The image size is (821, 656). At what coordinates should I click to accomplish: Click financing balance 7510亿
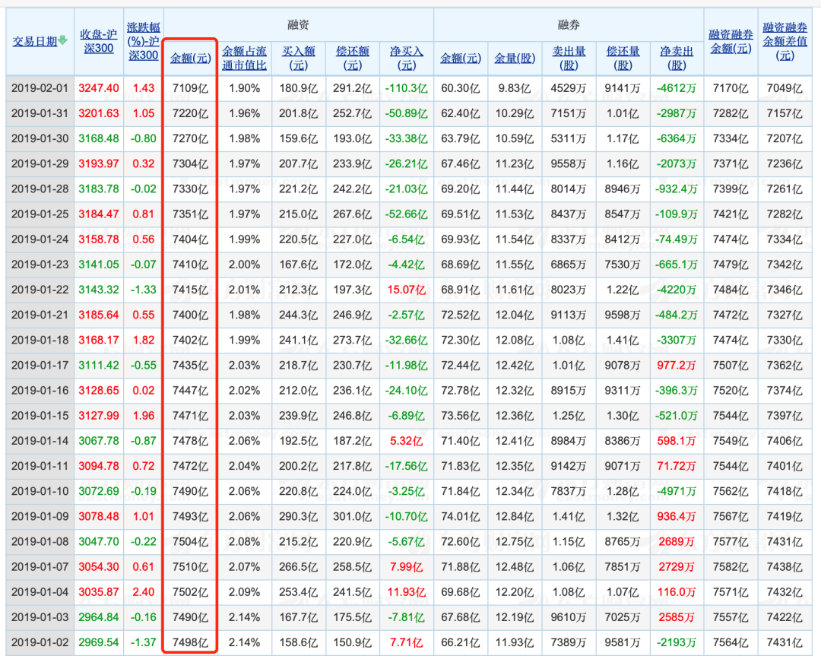pyautogui.click(x=191, y=567)
